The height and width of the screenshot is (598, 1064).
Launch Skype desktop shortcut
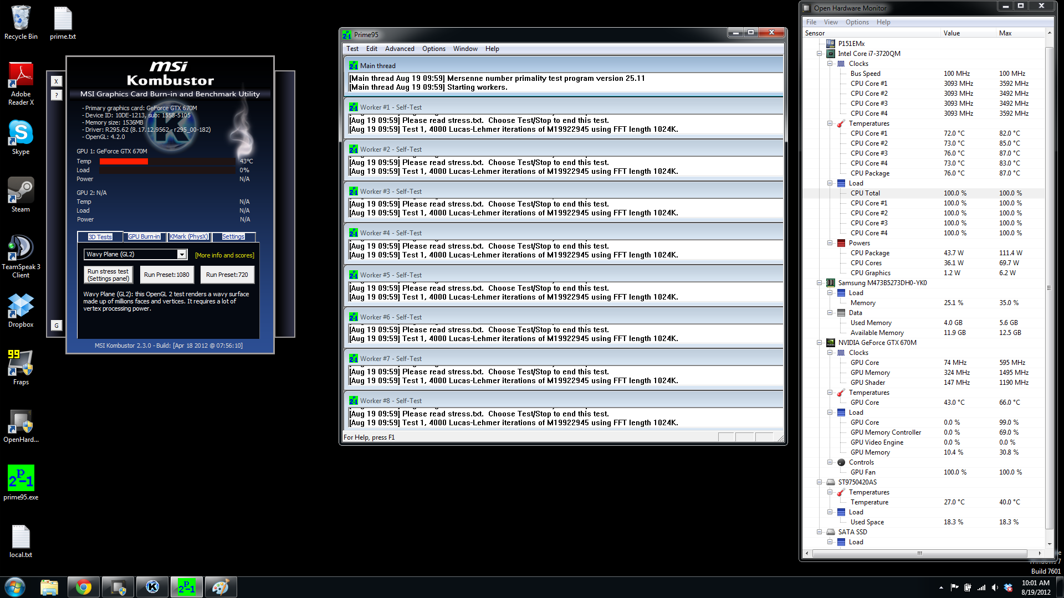21,137
